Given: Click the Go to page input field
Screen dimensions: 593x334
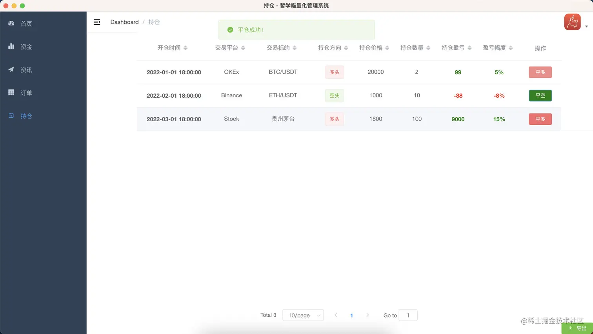Looking at the screenshot, I should (x=408, y=315).
